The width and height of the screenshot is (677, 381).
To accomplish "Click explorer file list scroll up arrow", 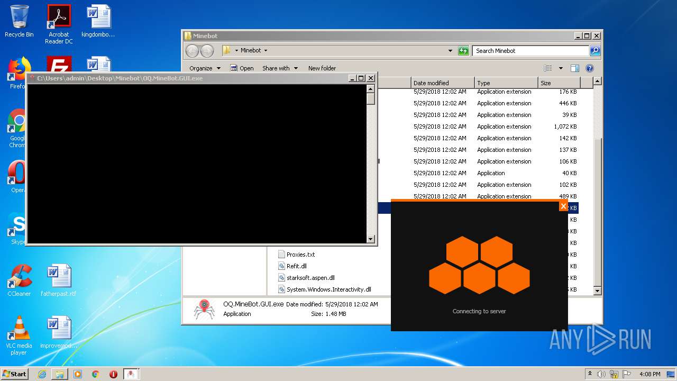I will (x=597, y=81).
